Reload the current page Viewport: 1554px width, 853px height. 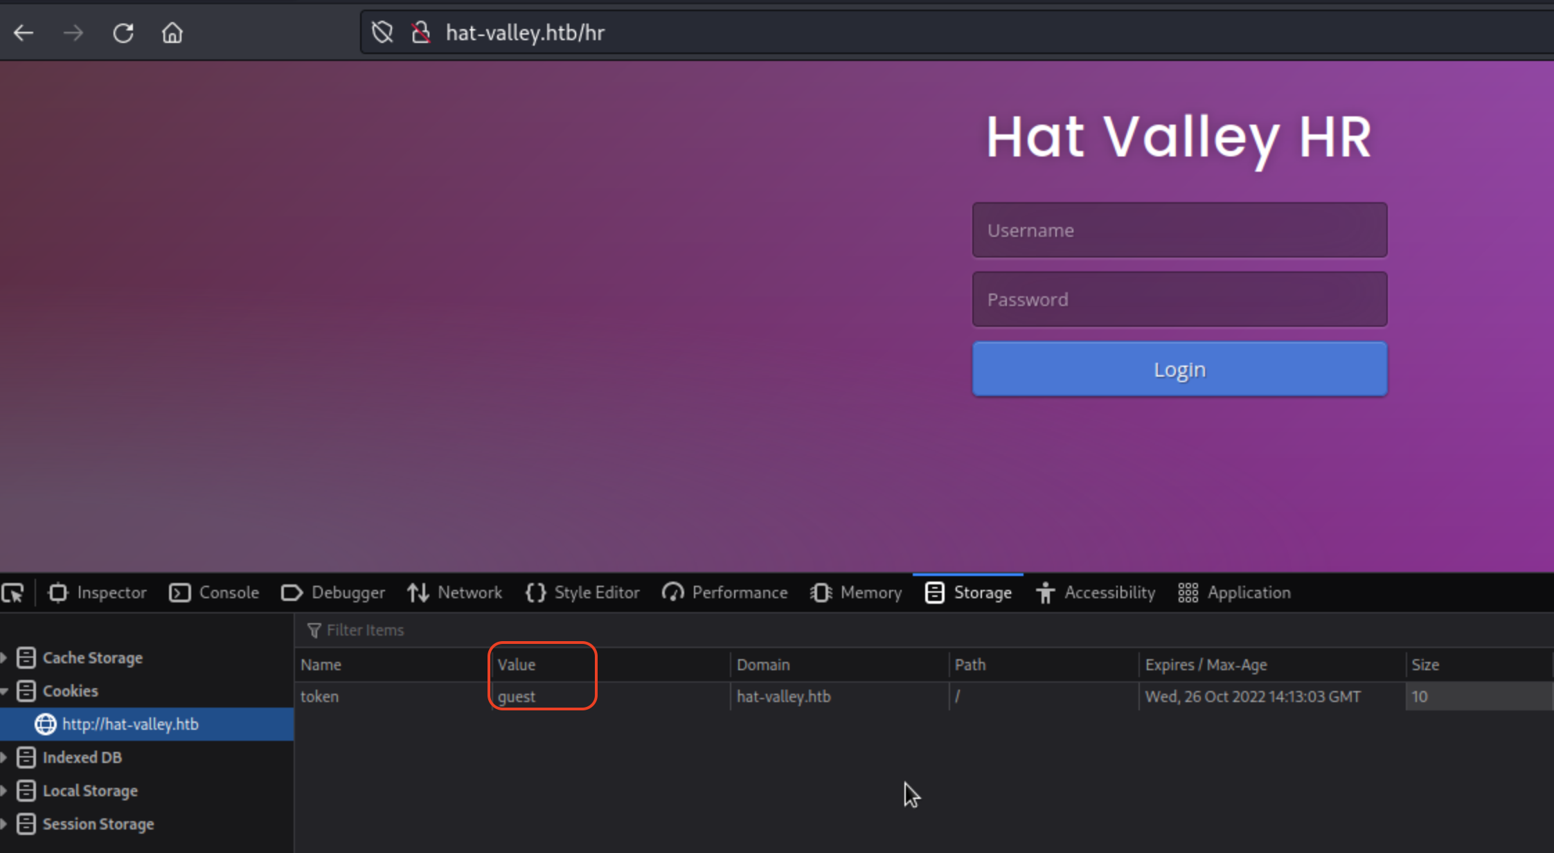123,33
